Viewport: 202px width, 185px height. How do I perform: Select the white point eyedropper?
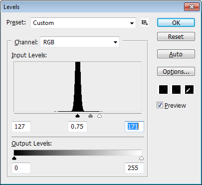pos(189,90)
